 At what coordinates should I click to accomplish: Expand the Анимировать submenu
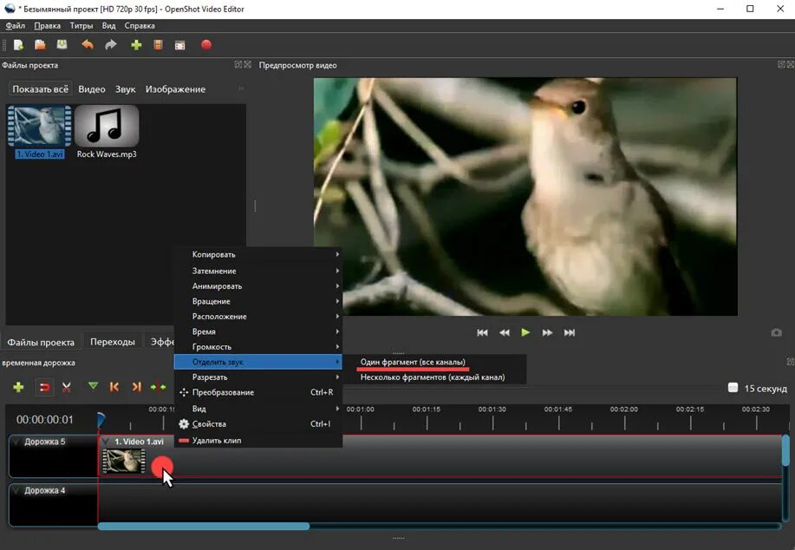point(258,285)
